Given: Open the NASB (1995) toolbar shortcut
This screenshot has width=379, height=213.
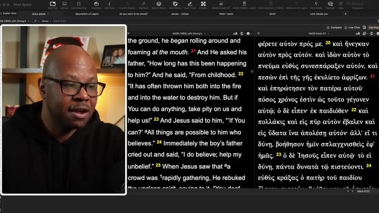Looking at the screenshot, I should pyautogui.click(x=244, y=5).
